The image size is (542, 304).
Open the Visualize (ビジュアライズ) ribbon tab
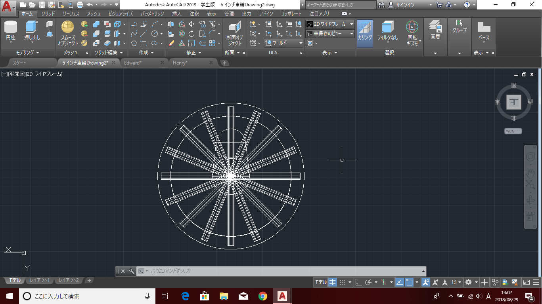121,14
